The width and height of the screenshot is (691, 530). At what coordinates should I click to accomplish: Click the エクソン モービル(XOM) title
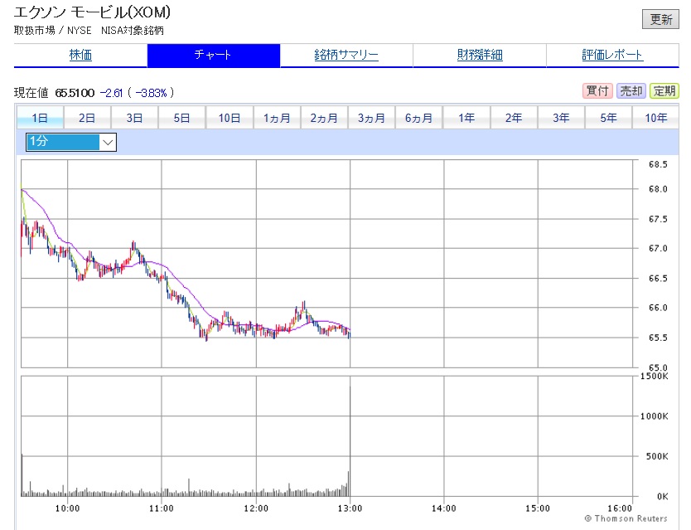pos(92,12)
